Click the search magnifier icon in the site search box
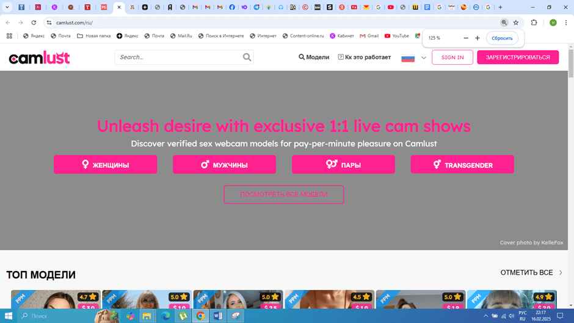The width and height of the screenshot is (574, 323). tap(247, 57)
